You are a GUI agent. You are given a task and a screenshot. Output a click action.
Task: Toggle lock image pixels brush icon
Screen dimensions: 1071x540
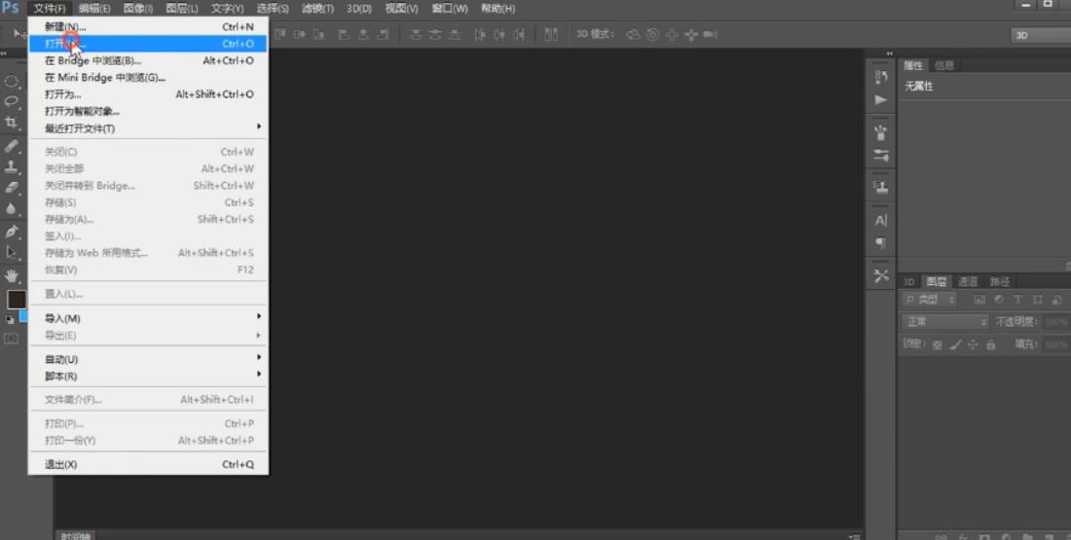[955, 344]
